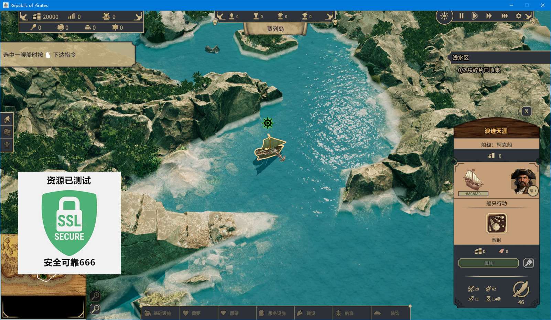
Task: Activate the 散射 scatter shot ability
Action: point(496,224)
